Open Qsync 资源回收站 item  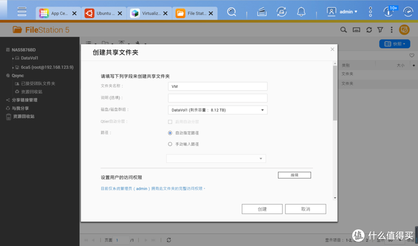click(31, 92)
